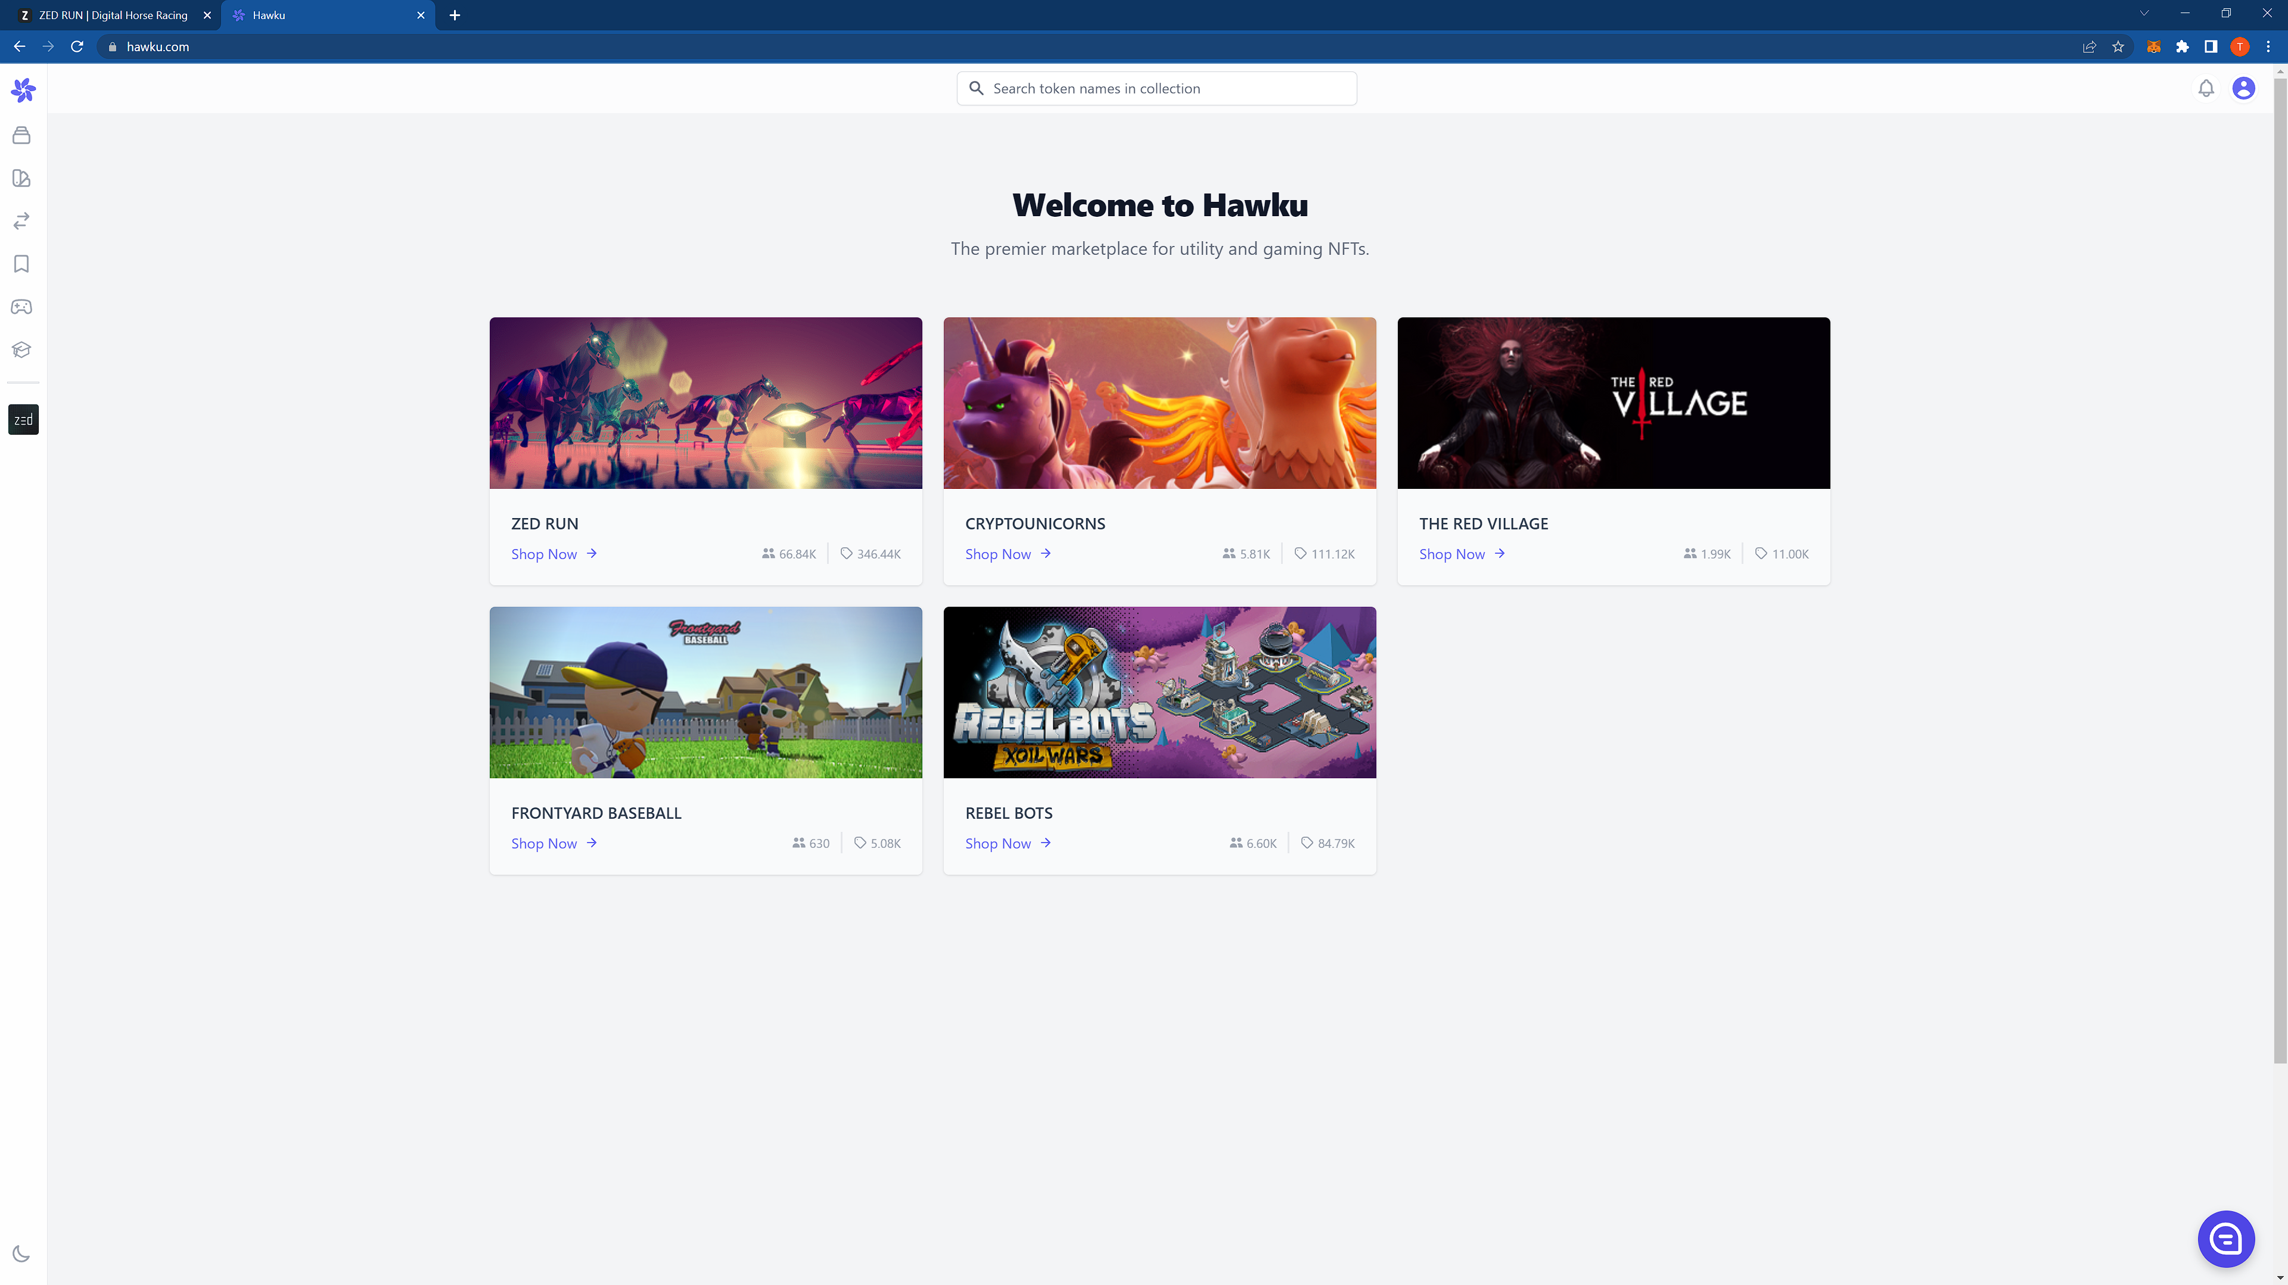This screenshot has height=1285, width=2288.
Task: Open notifications bell icon
Action: pos(2206,89)
